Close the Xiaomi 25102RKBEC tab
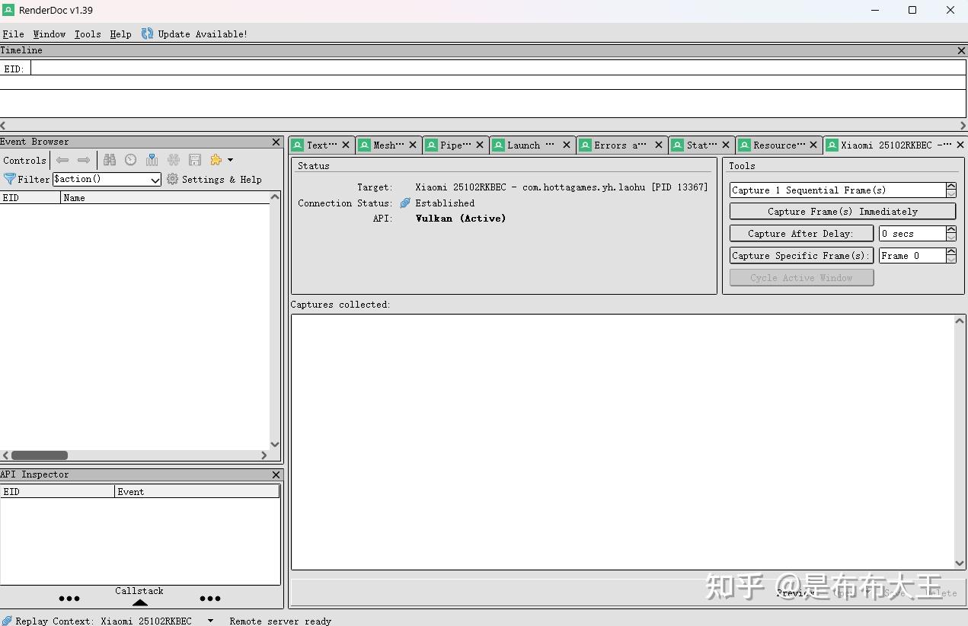Image resolution: width=968 pixels, height=626 pixels. click(x=960, y=145)
